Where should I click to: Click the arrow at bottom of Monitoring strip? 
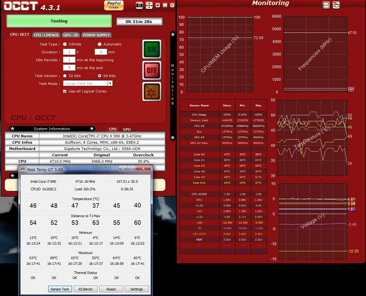(x=173, y=137)
